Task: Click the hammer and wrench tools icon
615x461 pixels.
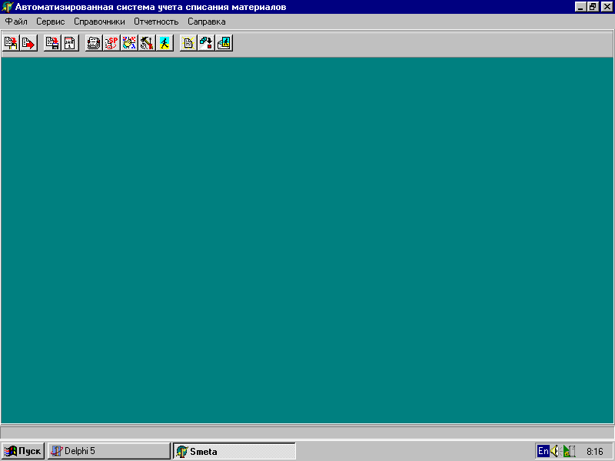Action: tap(146, 44)
